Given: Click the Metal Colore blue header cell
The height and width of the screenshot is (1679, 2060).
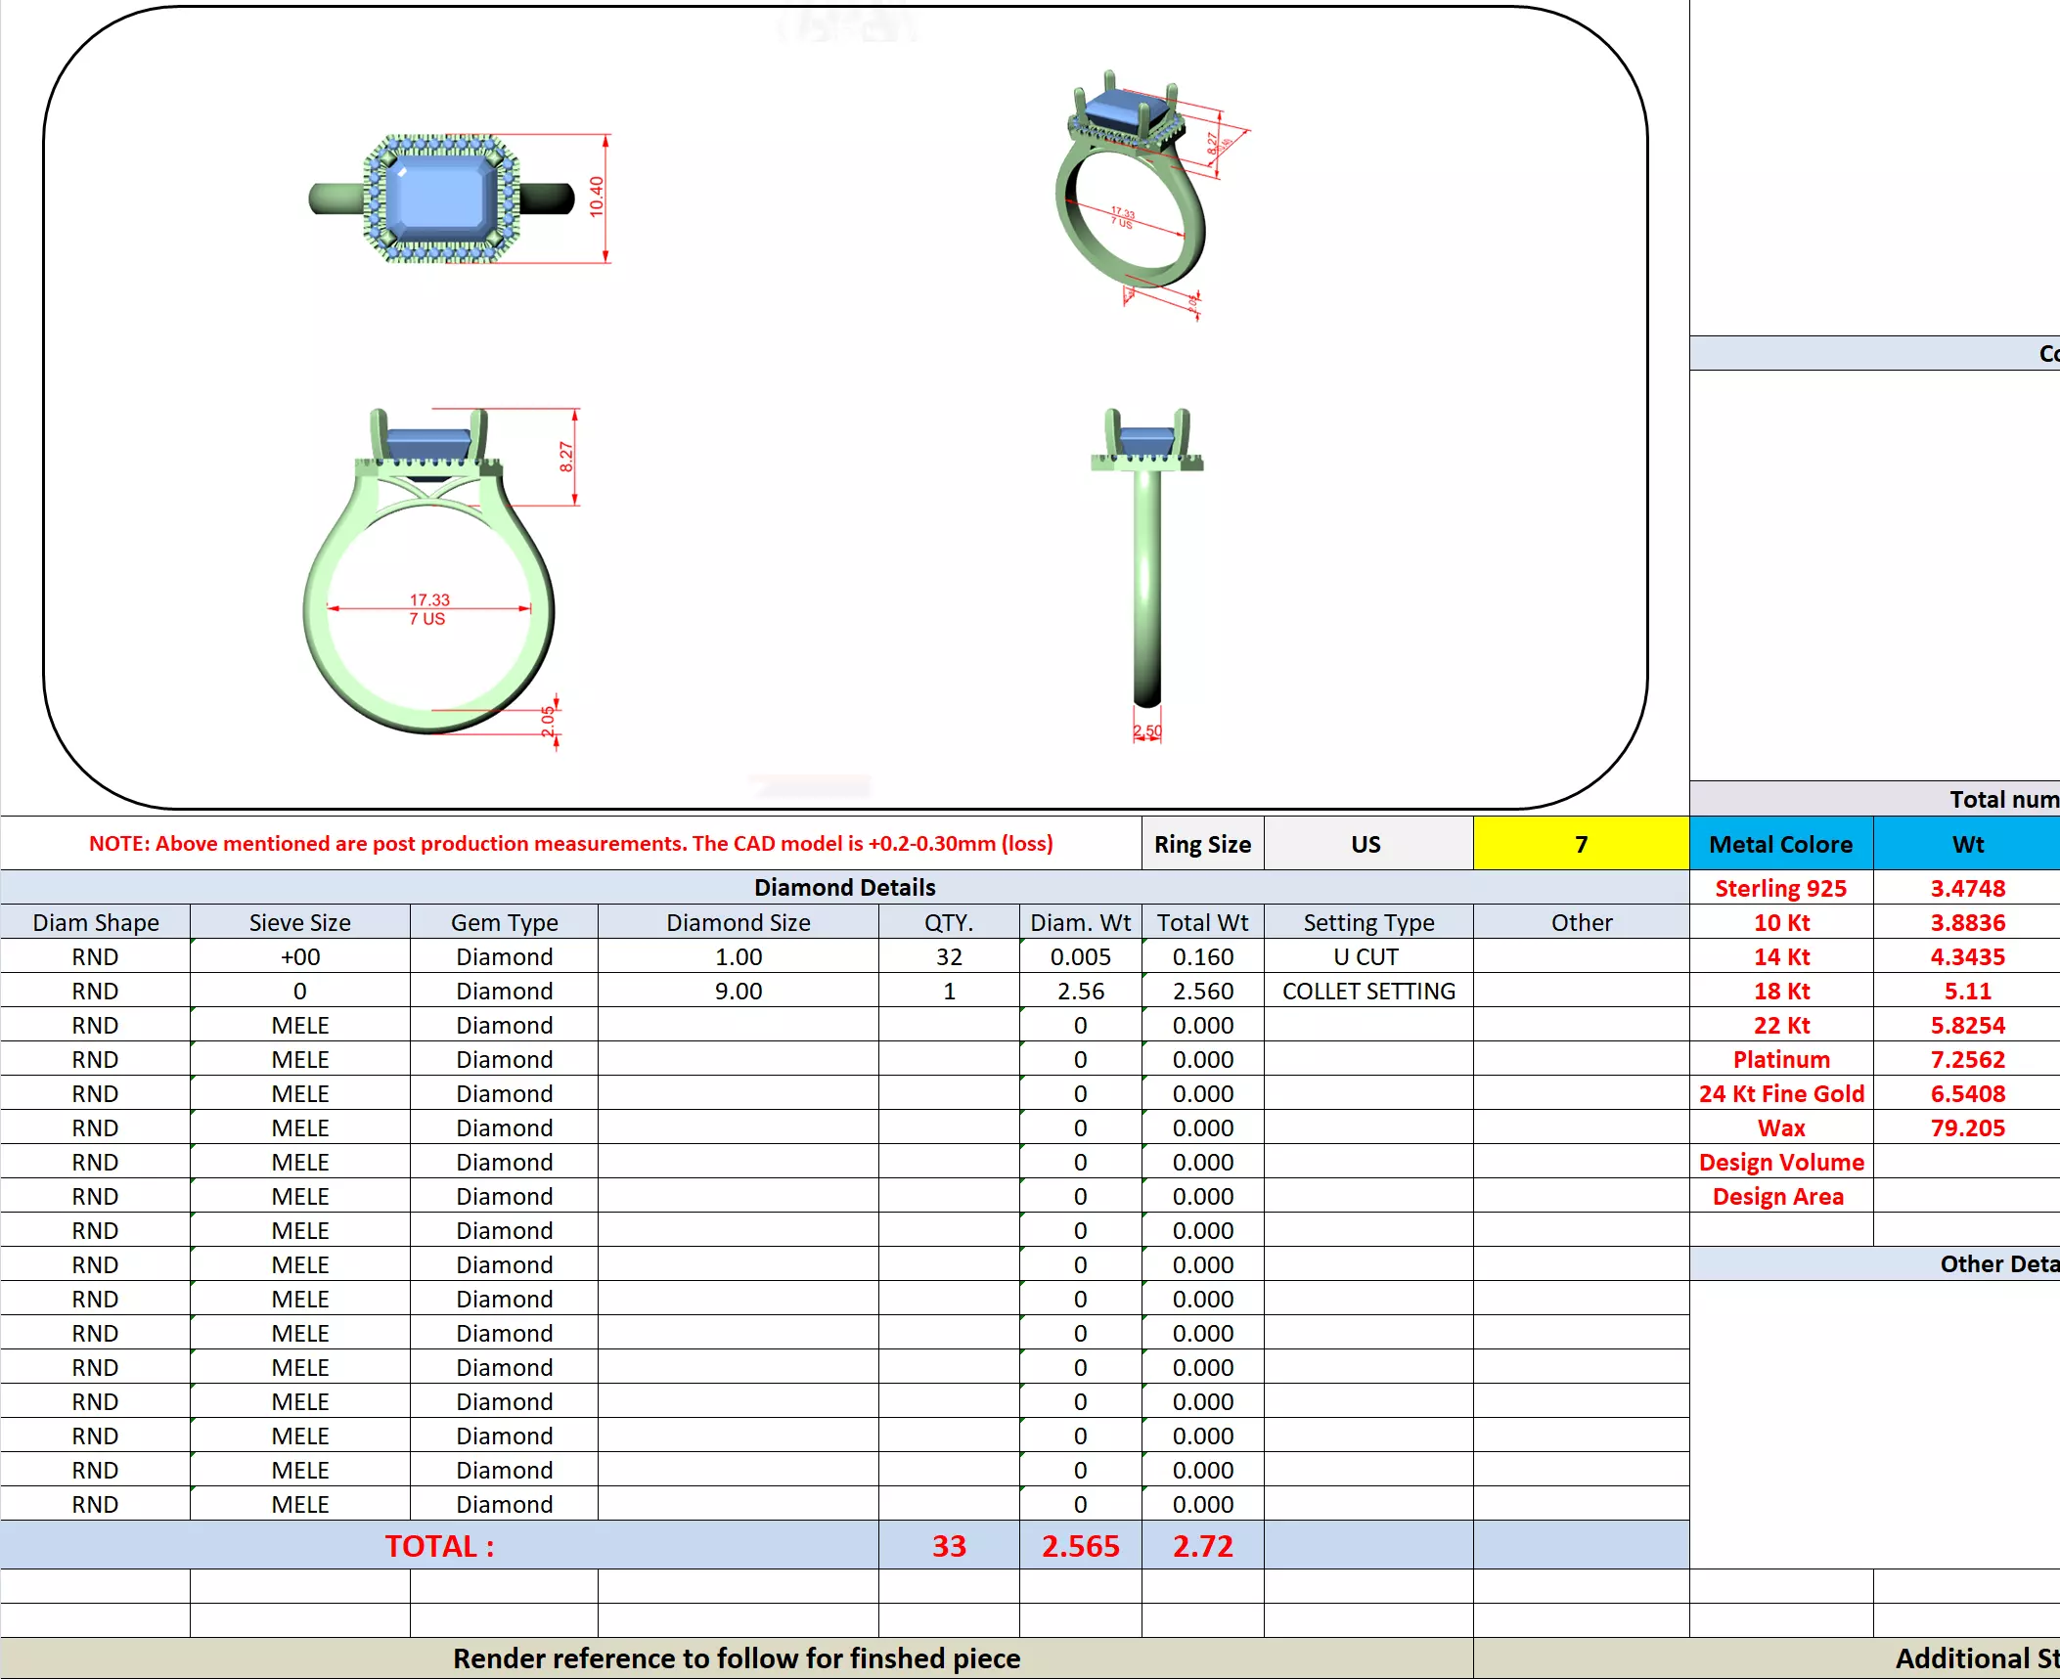Looking at the screenshot, I should point(1780,844).
